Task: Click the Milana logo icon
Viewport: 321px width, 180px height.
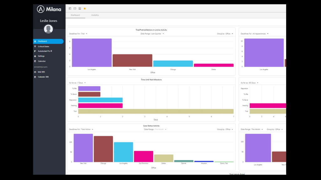Action: tap(40, 9)
